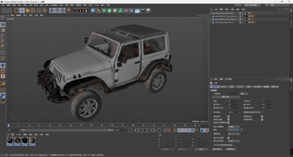Open Render Settings clapperboard icon

click(x=86, y=11)
